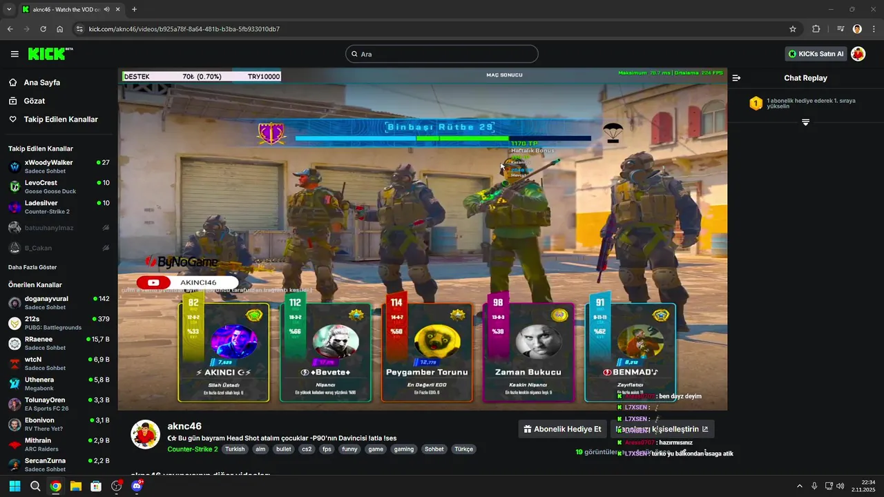The width and height of the screenshot is (884, 497).
Task: Click the microphone icon in system tray
Action: (x=814, y=486)
